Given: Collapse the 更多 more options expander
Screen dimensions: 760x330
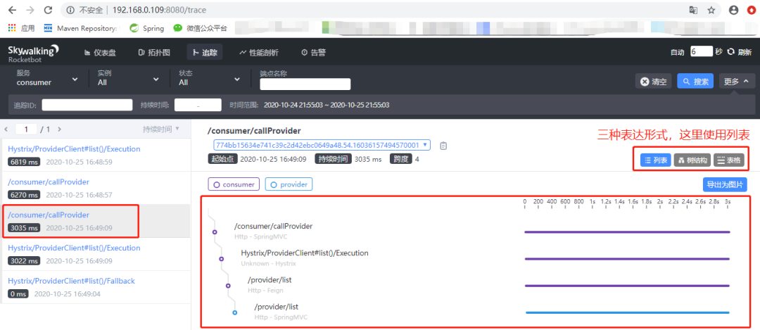Looking at the screenshot, I should pyautogui.click(x=737, y=82).
